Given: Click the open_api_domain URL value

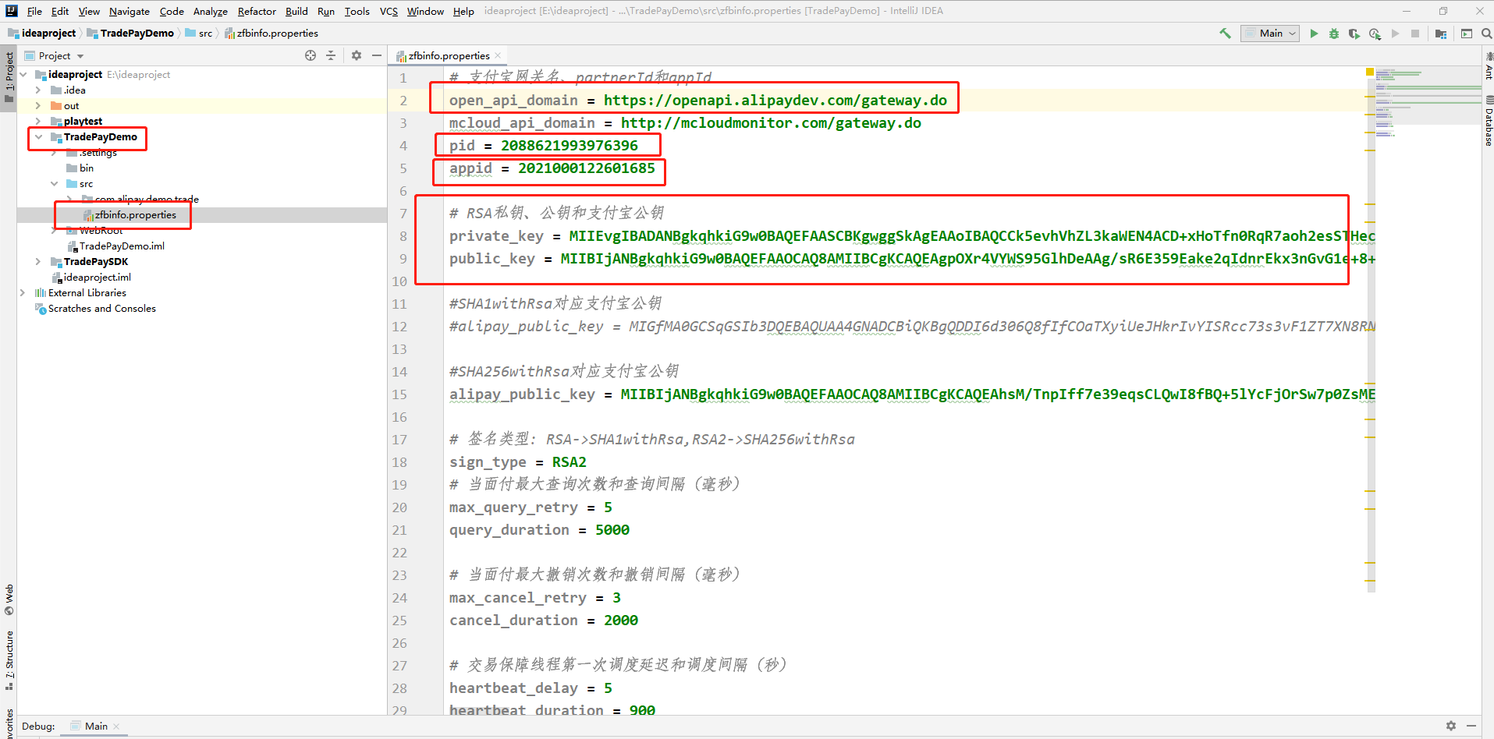Looking at the screenshot, I should point(775,101).
